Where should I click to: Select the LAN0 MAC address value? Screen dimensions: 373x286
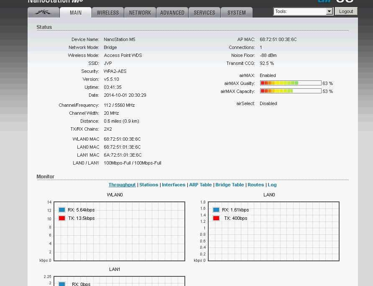122,147
